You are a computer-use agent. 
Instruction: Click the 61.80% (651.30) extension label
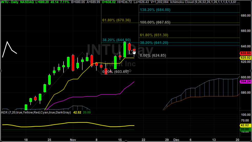pyautogui.click(x=154, y=35)
